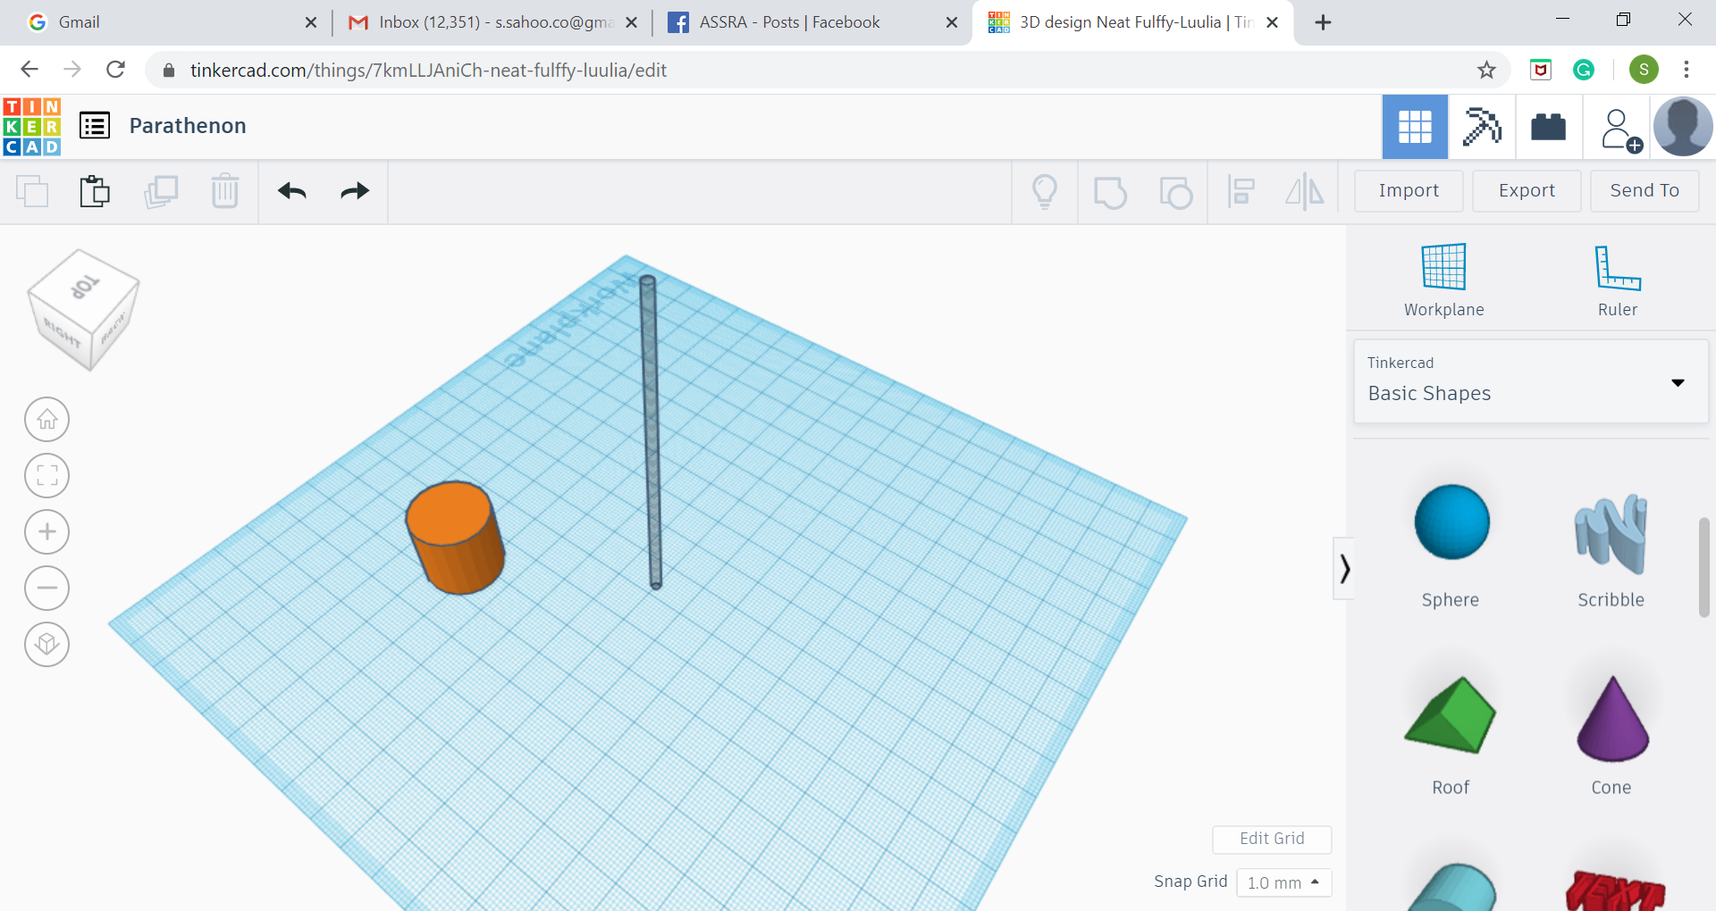Image resolution: width=1716 pixels, height=911 pixels.
Task: Open a new browser tab
Action: point(1324,22)
